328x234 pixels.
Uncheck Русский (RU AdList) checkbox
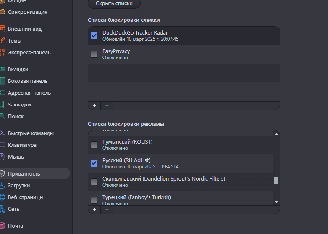tap(94, 163)
